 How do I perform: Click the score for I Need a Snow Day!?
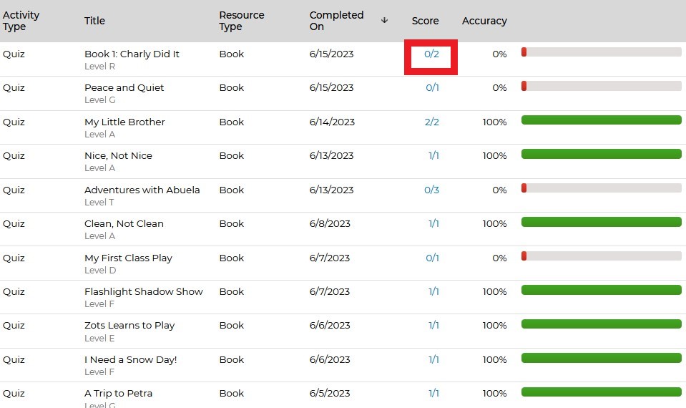(433, 359)
